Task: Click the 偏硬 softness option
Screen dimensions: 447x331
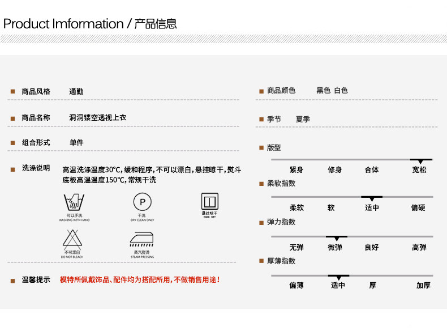Action: (418, 207)
